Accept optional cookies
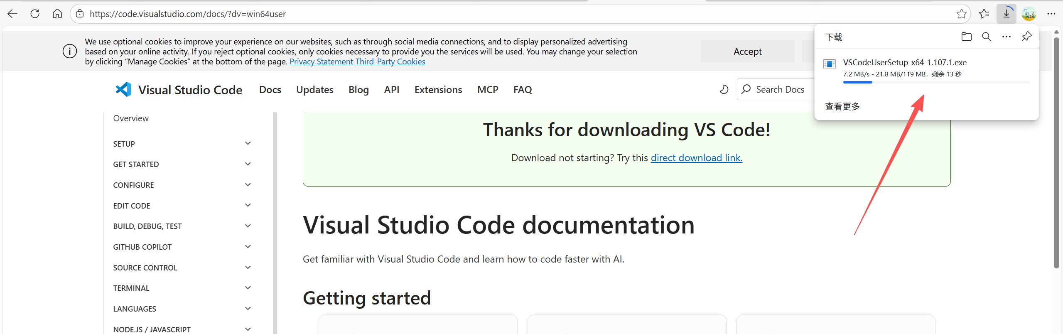1063x334 pixels. coord(748,52)
